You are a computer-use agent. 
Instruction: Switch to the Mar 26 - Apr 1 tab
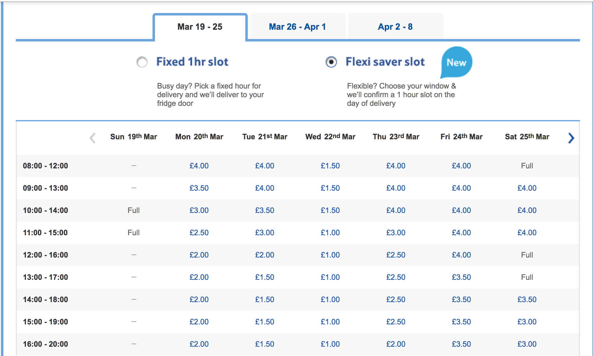[x=297, y=27]
